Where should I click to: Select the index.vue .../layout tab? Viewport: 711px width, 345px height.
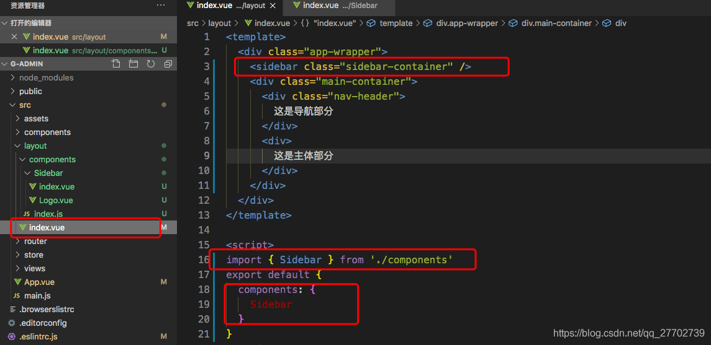tap(229, 6)
